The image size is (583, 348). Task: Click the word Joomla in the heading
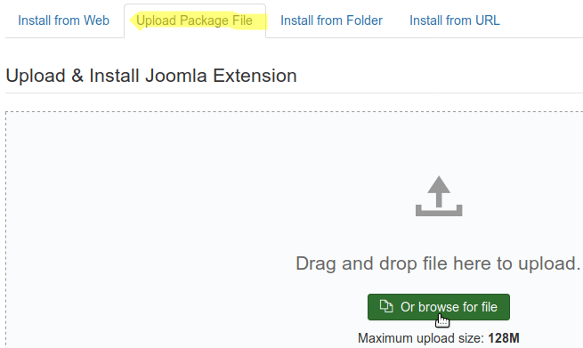[176, 76]
